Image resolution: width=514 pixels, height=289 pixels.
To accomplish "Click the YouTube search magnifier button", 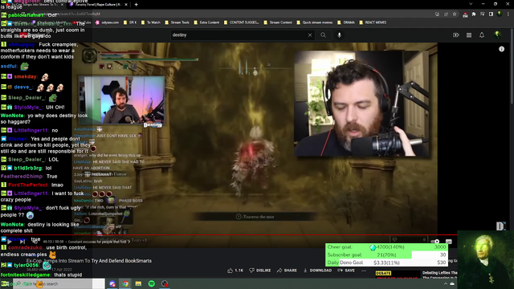I will 323,35.
